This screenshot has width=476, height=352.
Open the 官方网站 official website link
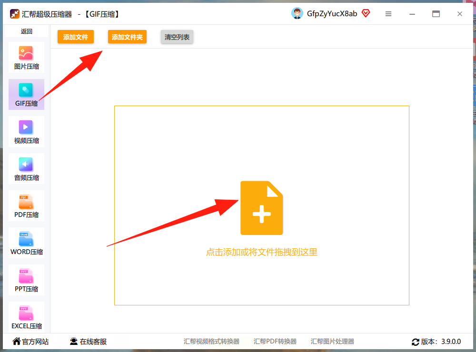[x=30, y=342]
